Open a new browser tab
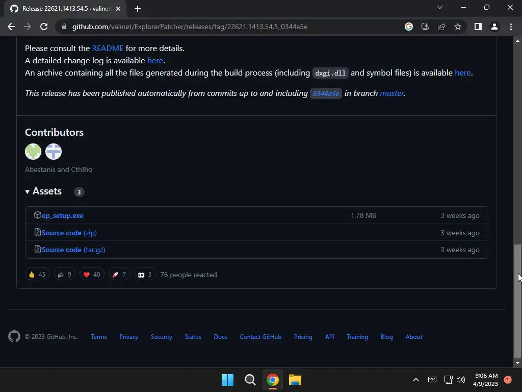 click(x=138, y=9)
